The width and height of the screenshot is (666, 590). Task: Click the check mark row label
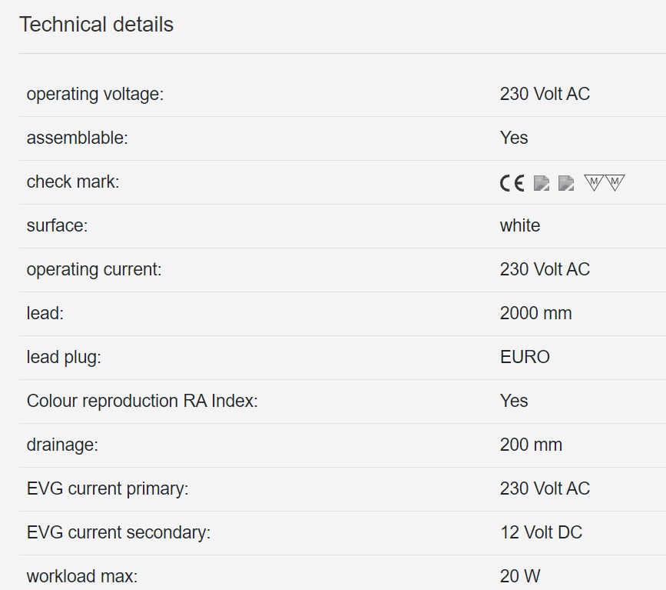(x=73, y=182)
